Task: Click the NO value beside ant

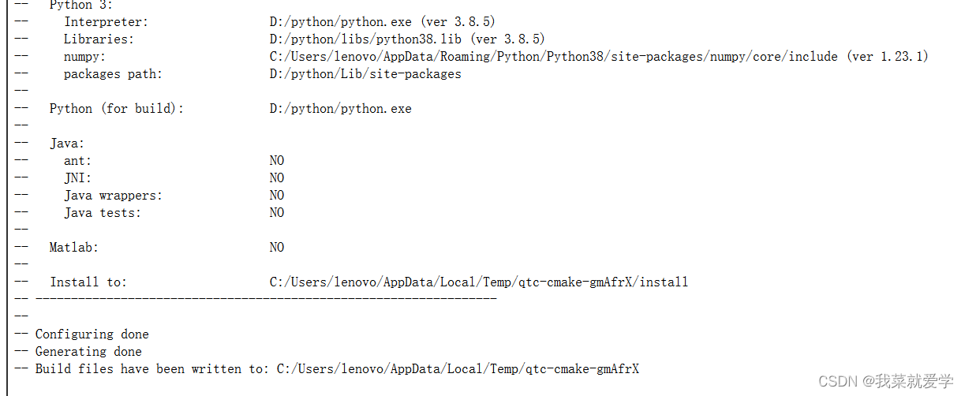Action: coord(276,161)
